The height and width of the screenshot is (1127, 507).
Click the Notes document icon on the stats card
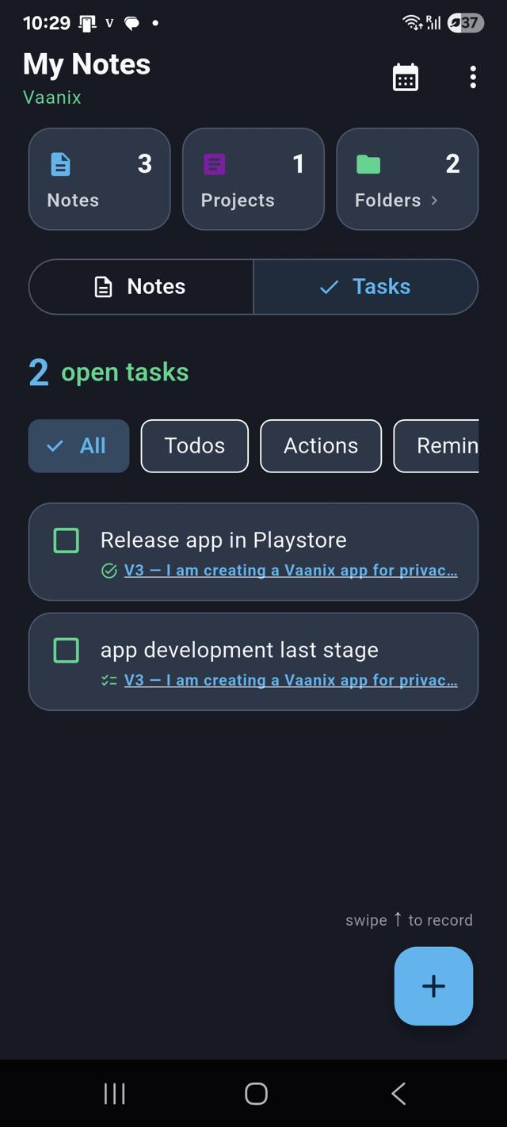pos(62,164)
